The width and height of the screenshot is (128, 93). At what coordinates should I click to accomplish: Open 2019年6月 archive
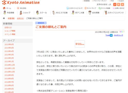(x=9, y=44)
